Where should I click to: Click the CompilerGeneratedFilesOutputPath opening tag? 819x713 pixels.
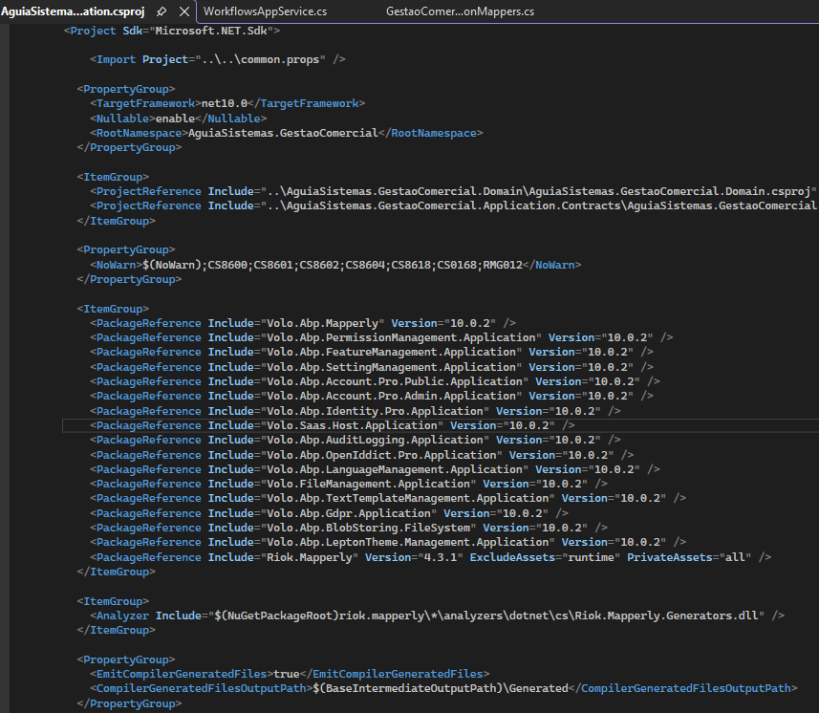click(x=200, y=688)
